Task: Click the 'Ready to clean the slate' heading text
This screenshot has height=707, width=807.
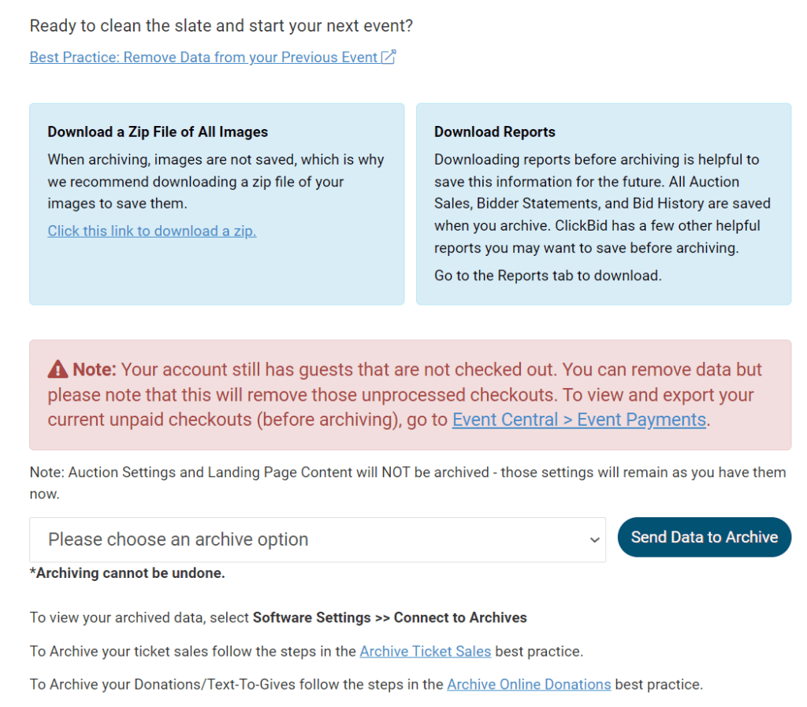Action: [x=221, y=25]
